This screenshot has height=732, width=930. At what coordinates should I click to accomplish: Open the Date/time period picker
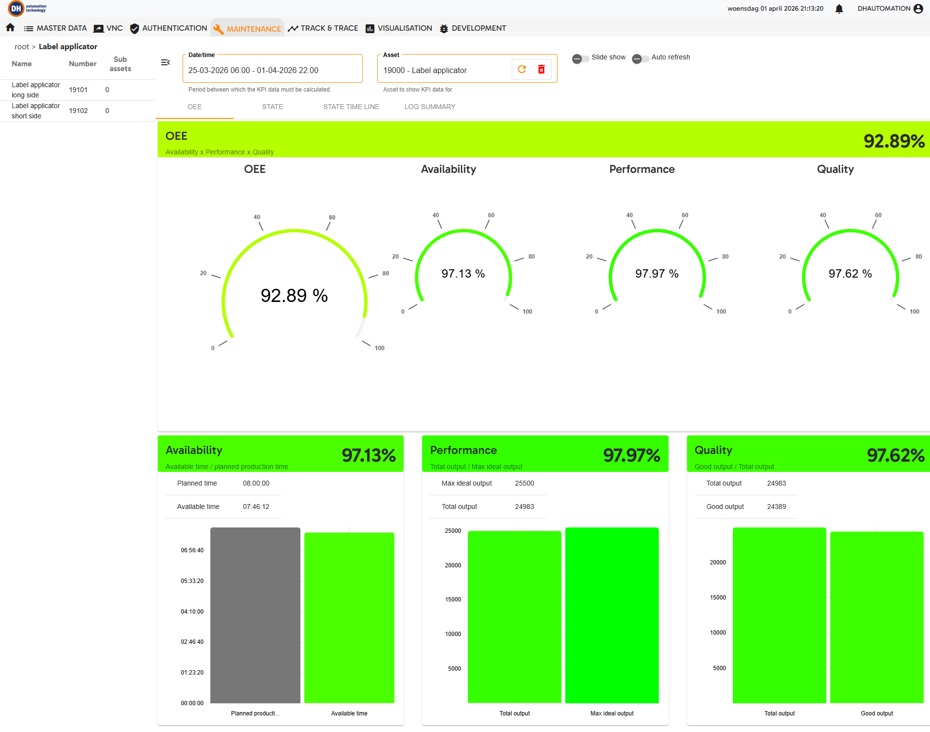[x=273, y=70]
